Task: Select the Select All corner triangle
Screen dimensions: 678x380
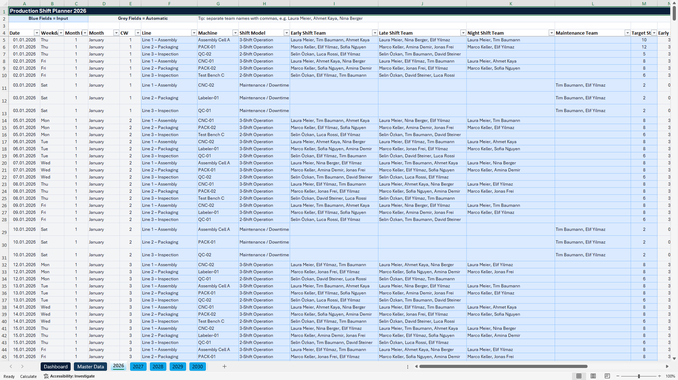Action: pos(4,4)
